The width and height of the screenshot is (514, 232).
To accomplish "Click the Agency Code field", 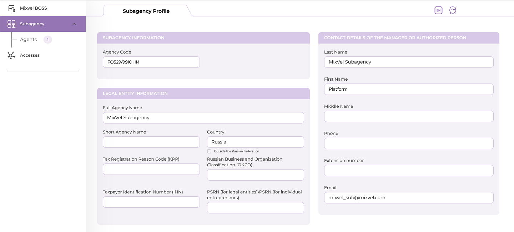I will point(151,62).
